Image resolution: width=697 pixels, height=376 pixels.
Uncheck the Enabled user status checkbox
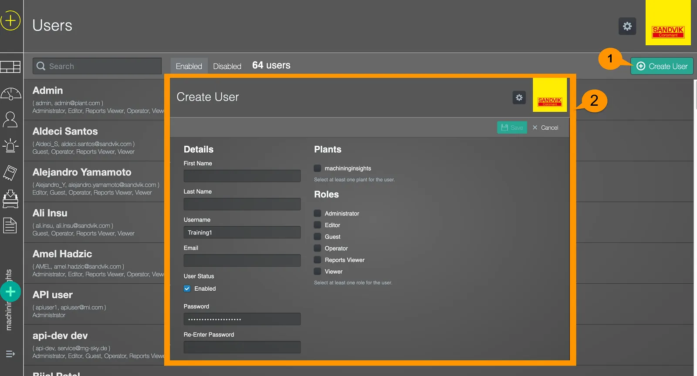[187, 289]
